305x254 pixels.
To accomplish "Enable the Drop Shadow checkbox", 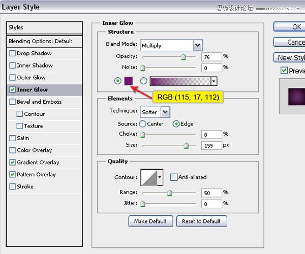I will 13,53.
